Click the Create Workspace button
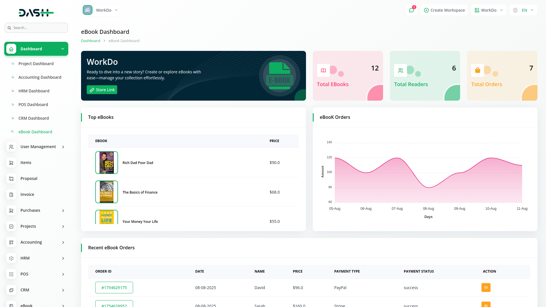 pos(444,10)
